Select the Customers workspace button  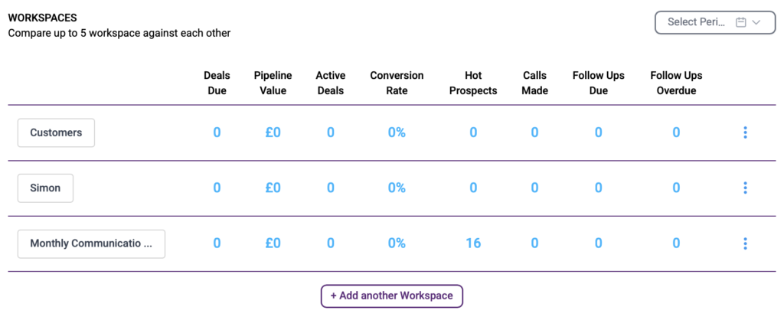[56, 132]
